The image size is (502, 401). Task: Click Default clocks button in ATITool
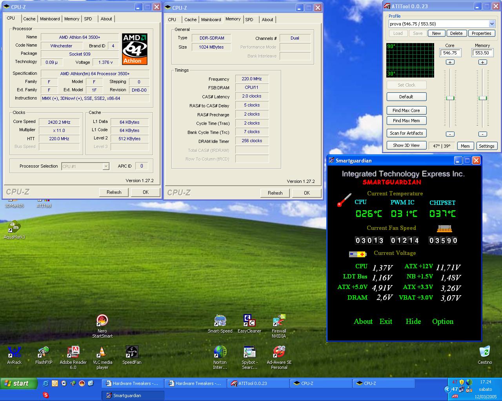point(406,97)
